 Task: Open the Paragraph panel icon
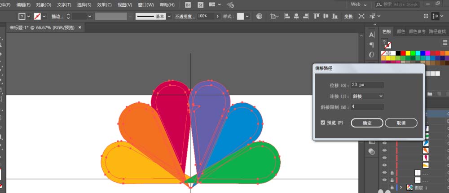[372, 45]
